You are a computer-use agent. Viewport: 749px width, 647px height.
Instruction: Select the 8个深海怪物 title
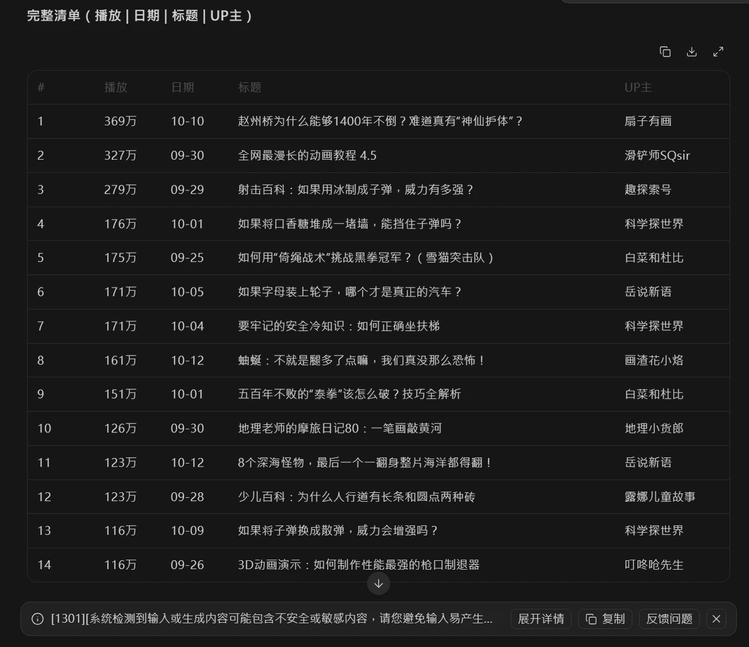[x=365, y=462]
